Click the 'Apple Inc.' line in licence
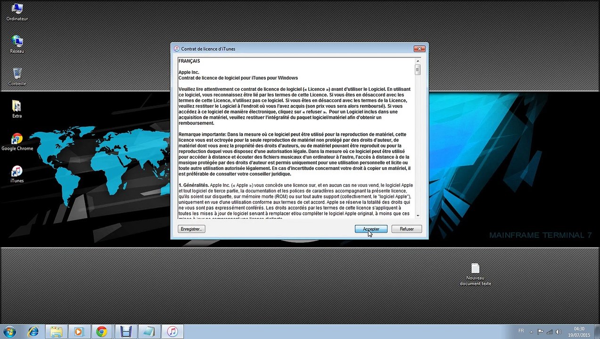The height and width of the screenshot is (339, 600). [x=189, y=73]
